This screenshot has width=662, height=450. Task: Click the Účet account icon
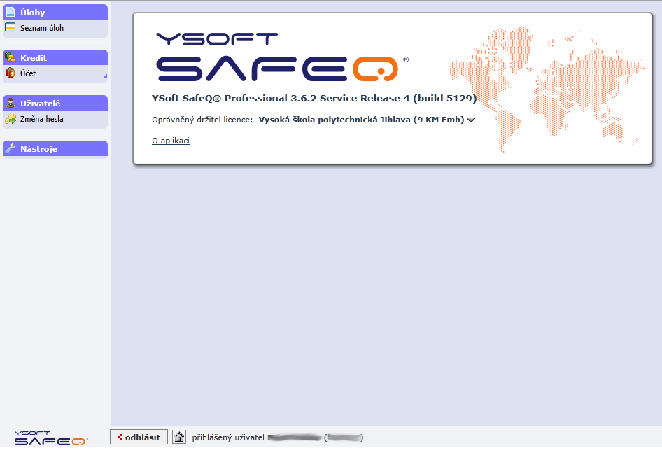10,73
